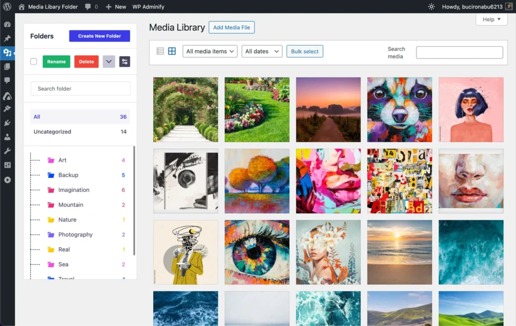The image size is (516, 326).
Task: Open the black and white abstract thumbnail
Action: tap(185, 181)
